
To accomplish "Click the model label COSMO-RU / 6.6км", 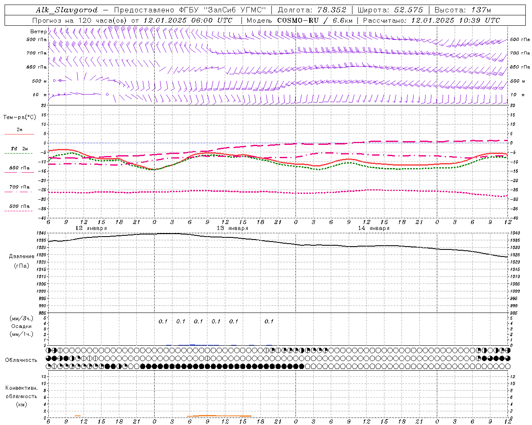I will pos(315,20).
